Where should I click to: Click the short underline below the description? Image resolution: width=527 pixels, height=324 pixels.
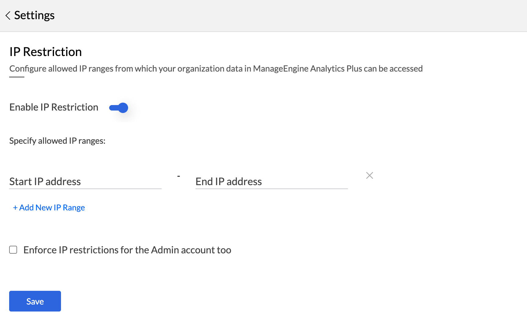tap(17, 77)
